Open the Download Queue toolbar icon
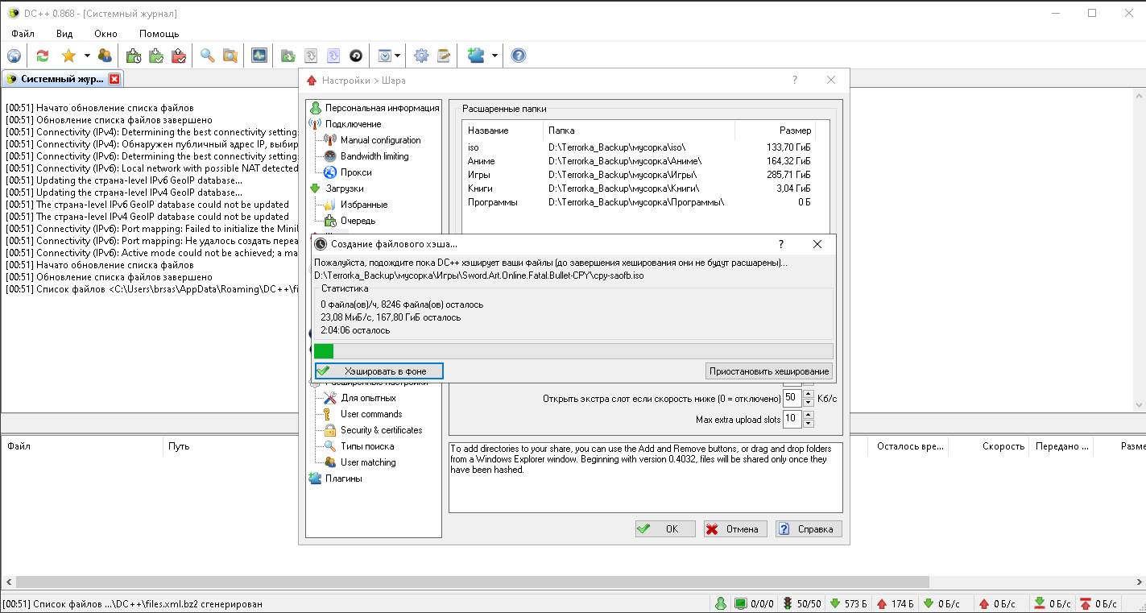Screen dimensions: 1146x613 click(134, 56)
